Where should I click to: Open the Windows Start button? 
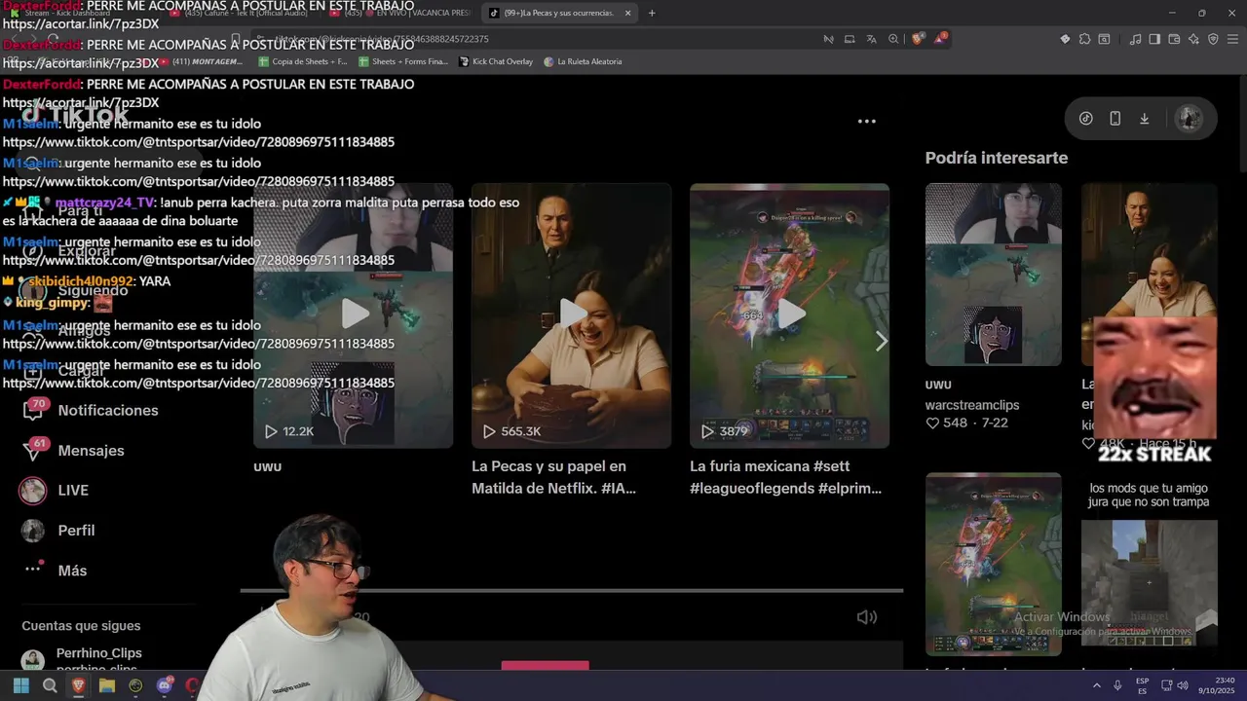[20, 685]
